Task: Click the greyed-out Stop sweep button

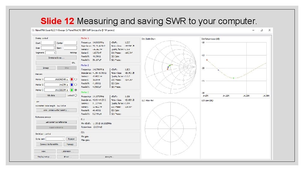Action: click(x=67, y=68)
